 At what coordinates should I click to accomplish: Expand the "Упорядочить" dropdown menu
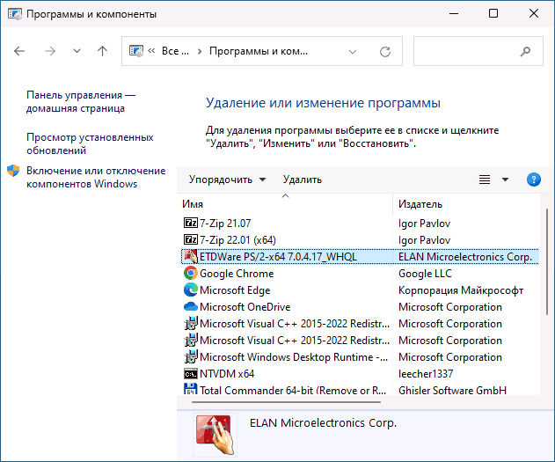pyautogui.click(x=227, y=180)
